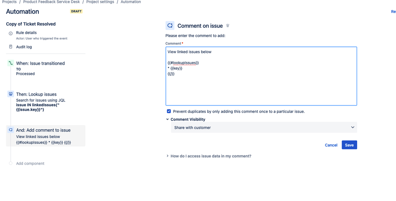
Task: Click the trash icon beside Comment on issue
Action: [228, 25]
